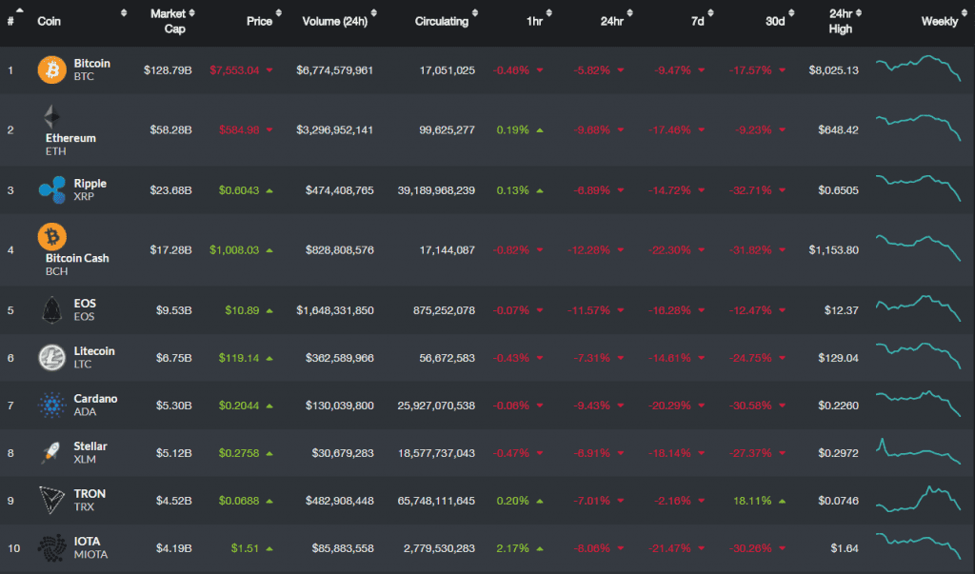Sort by the # rank column arrow

click(19, 10)
